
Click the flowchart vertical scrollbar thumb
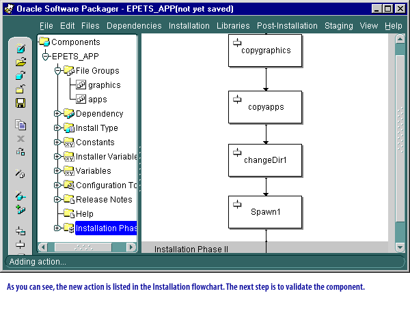point(400,138)
